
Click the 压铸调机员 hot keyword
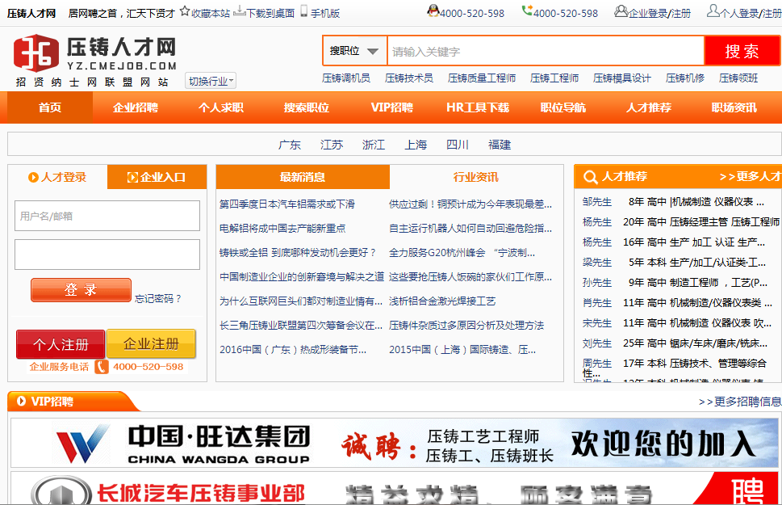(x=346, y=78)
